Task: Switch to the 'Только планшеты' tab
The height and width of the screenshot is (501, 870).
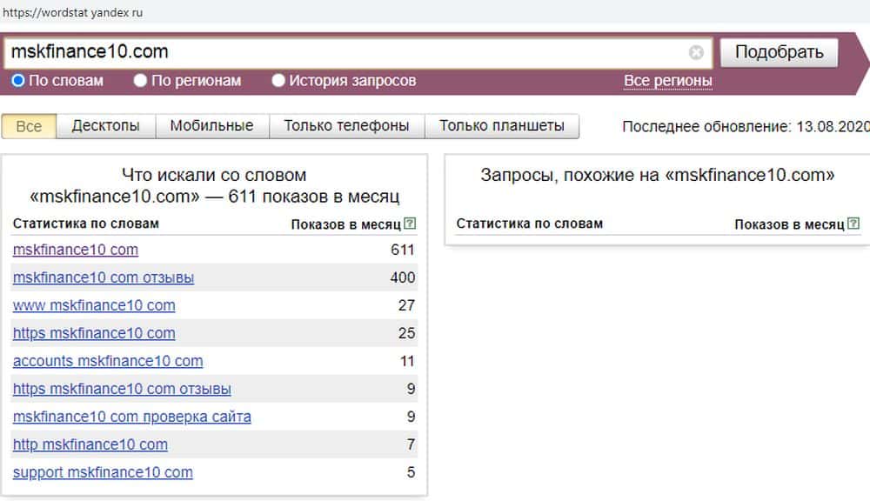Action: coord(501,126)
